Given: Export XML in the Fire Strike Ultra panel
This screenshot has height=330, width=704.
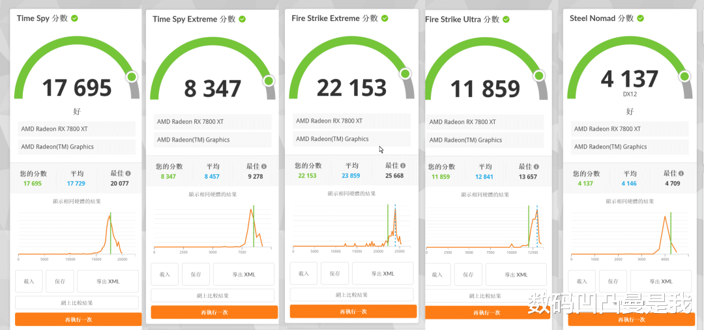Looking at the screenshot, I should [x=516, y=275].
